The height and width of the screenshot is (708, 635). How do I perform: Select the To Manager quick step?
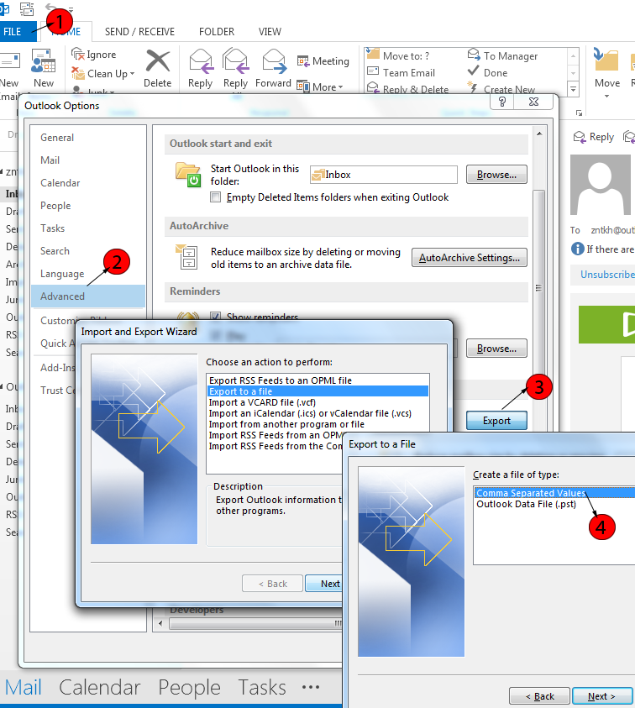click(504, 55)
